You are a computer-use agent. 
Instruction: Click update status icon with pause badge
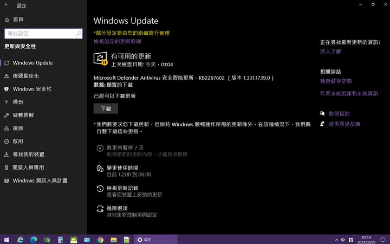[101, 59]
